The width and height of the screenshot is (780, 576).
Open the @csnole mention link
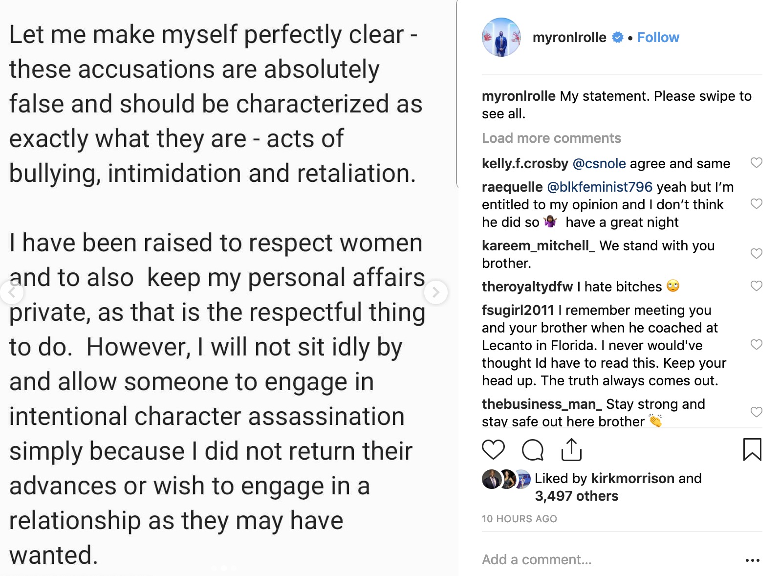click(599, 164)
